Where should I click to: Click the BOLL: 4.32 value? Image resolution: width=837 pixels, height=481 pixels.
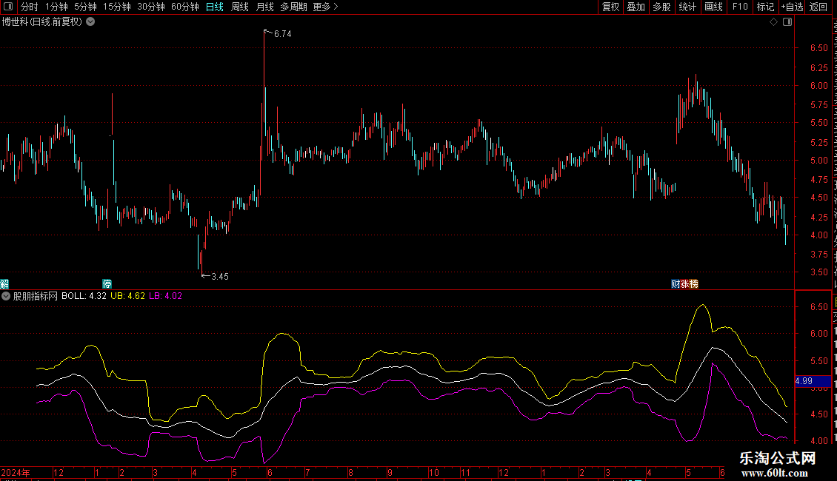tap(84, 296)
